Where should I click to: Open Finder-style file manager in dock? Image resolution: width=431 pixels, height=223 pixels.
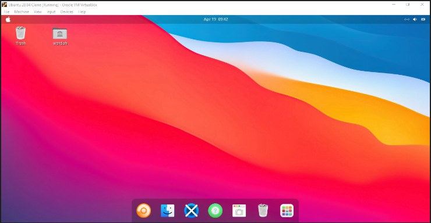coord(167,211)
